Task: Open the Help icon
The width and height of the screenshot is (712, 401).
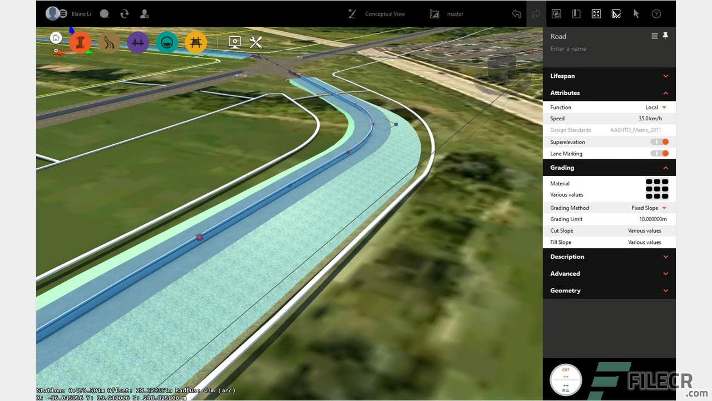Action: pyautogui.click(x=656, y=13)
